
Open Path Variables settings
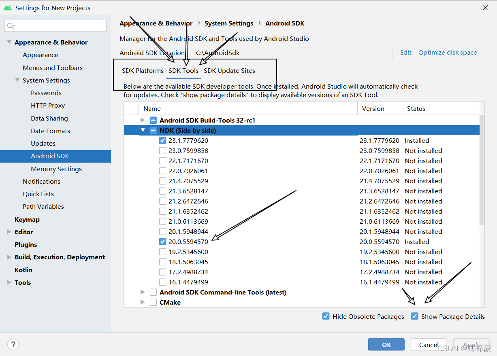(x=43, y=206)
